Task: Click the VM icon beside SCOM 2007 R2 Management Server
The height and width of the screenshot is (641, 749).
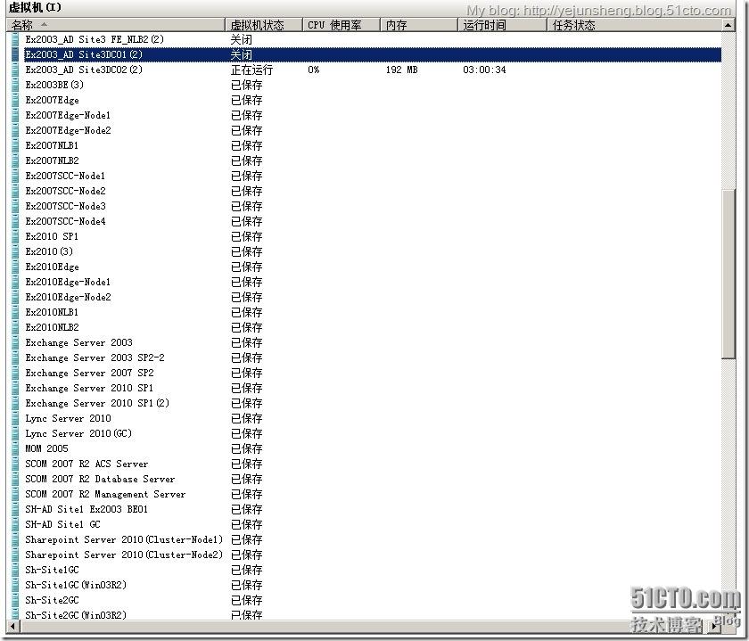Action: point(15,495)
